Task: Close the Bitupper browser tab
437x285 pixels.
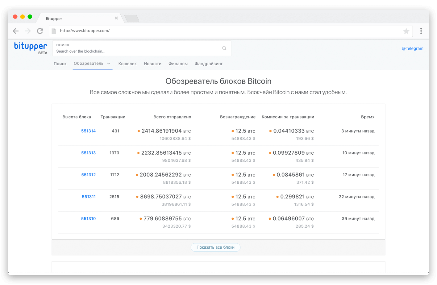Action: pos(116,18)
